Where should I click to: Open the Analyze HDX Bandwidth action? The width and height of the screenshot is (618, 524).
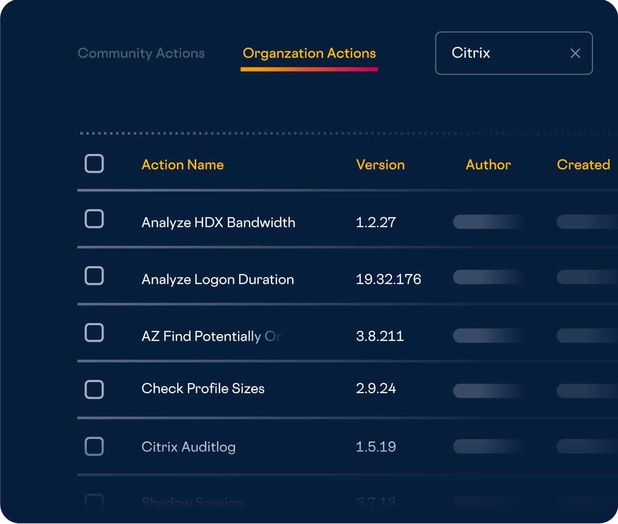(218, 222)
